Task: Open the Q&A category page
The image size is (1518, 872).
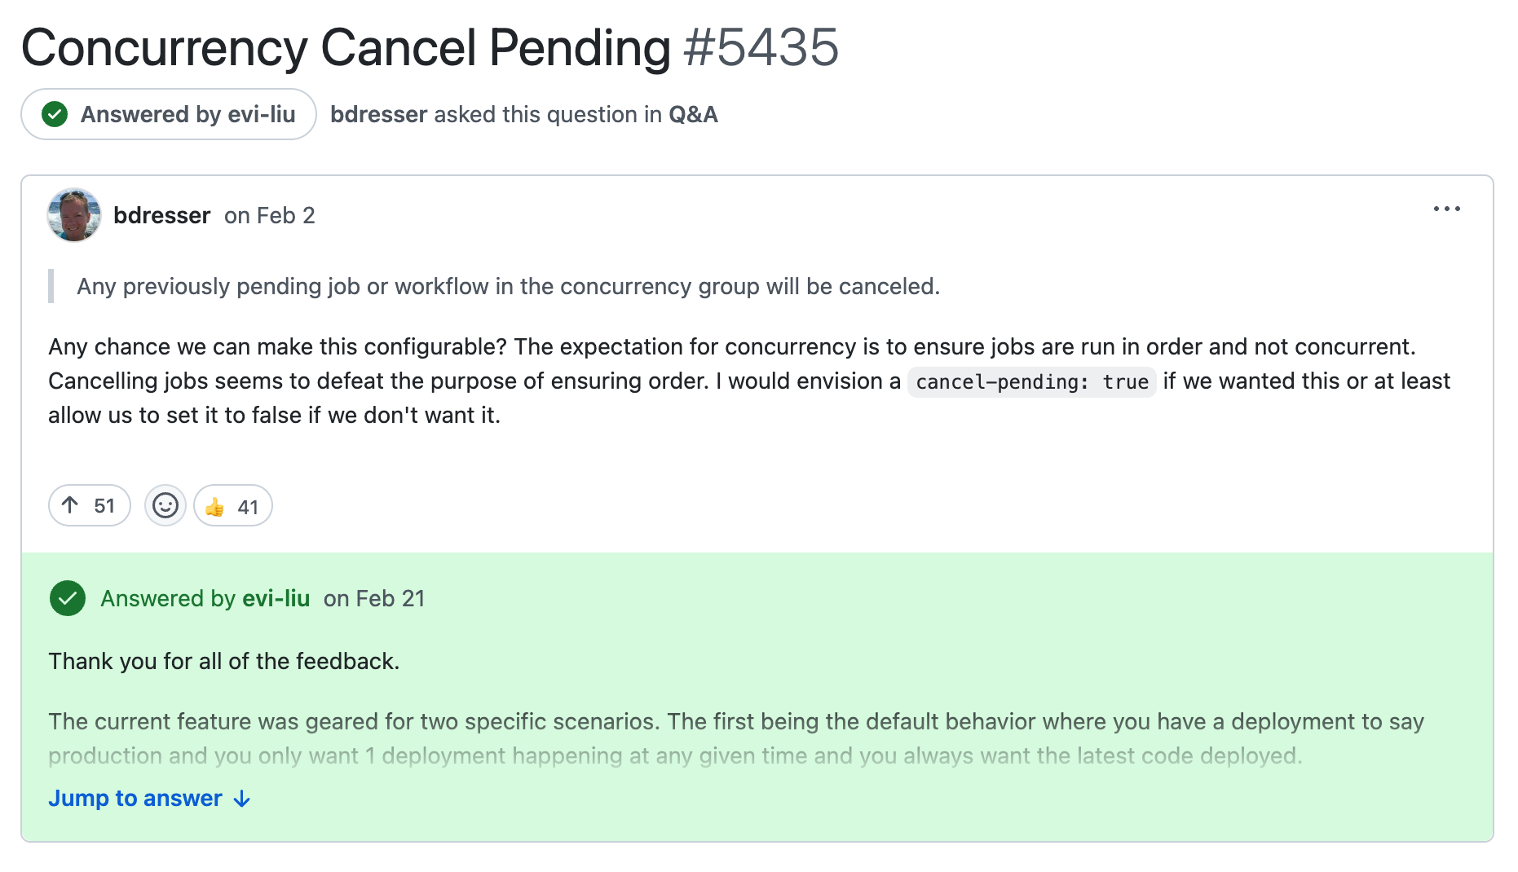Action: pos(692,114)
